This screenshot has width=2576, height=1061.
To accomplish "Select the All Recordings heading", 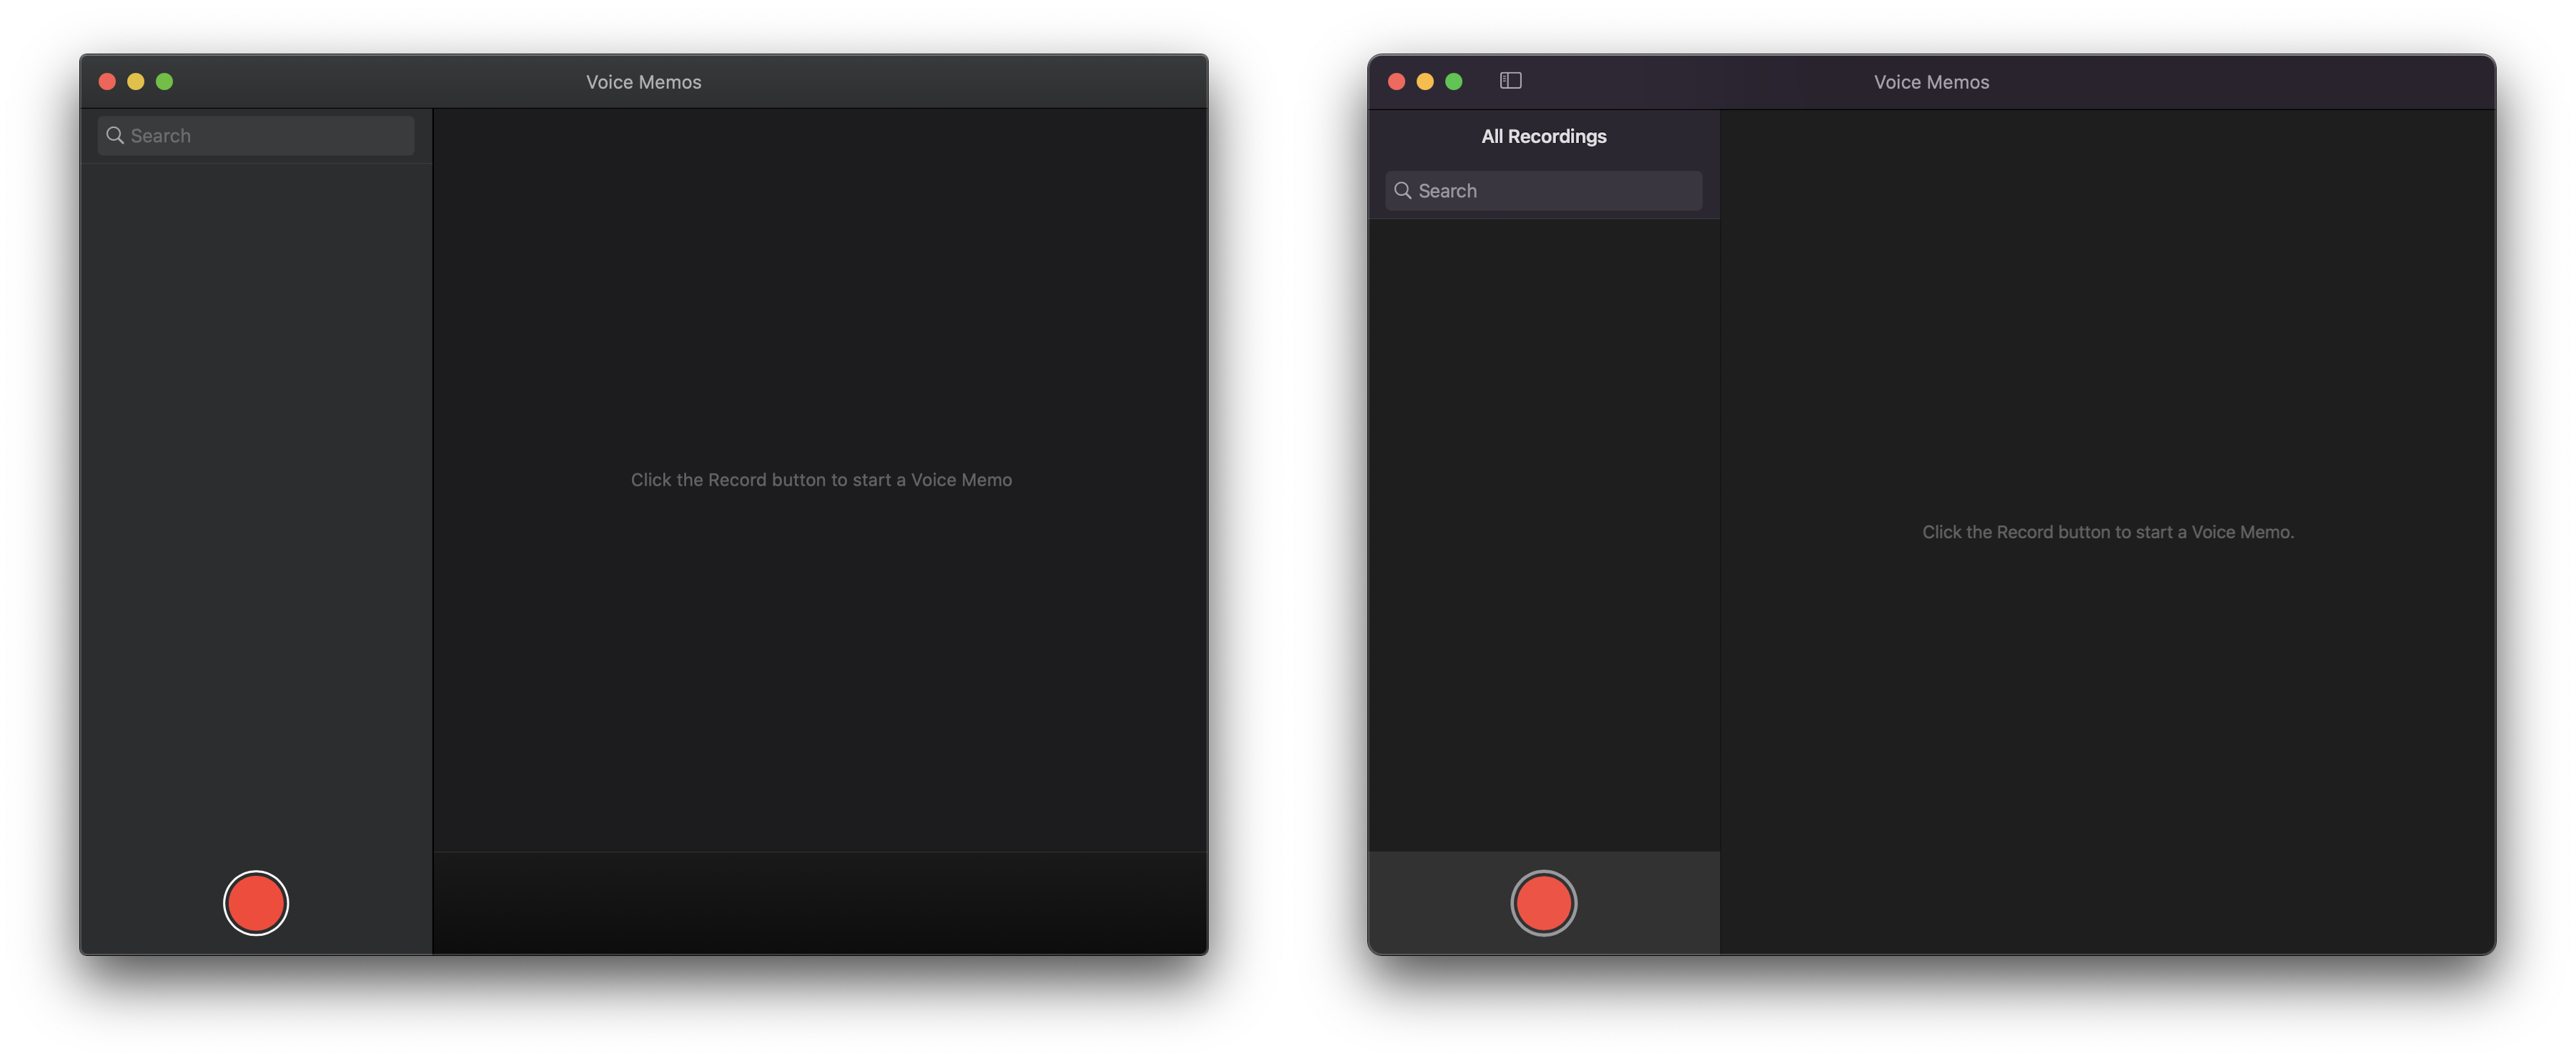I will pos(1543,136).
